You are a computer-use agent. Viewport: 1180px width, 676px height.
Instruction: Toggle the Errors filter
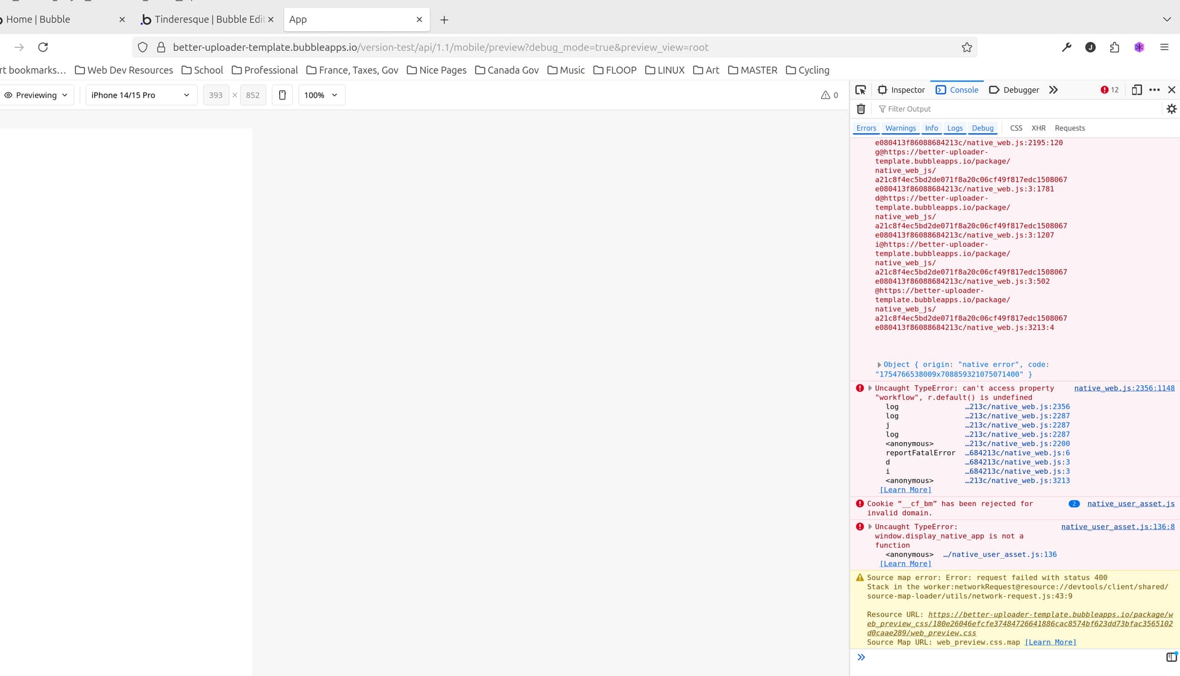pyautogui.click(x=866, y=128)
